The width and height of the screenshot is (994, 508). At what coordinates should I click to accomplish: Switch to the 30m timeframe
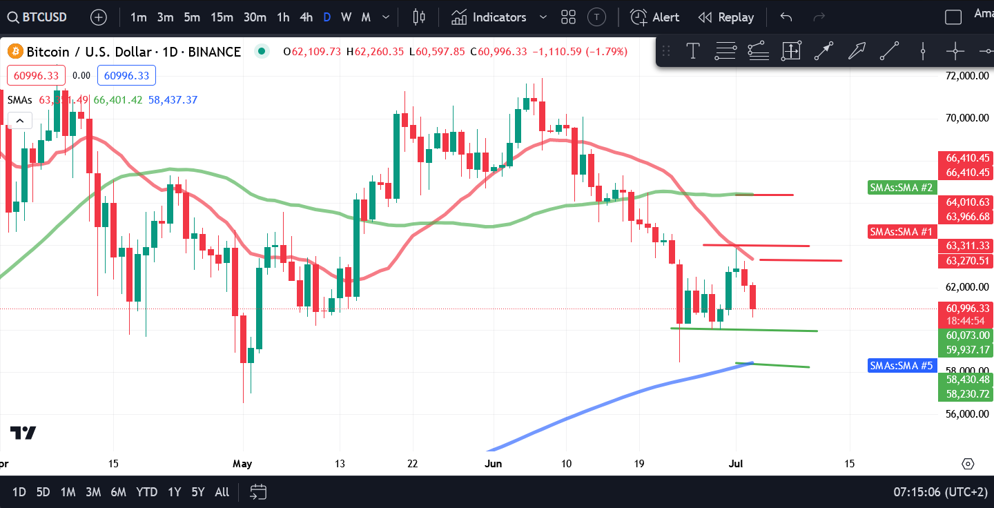pos(255,17)
